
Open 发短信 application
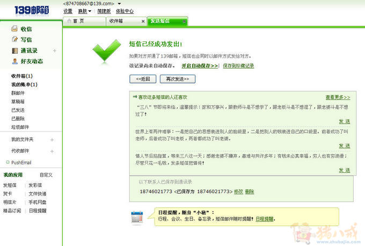[10, 185]
